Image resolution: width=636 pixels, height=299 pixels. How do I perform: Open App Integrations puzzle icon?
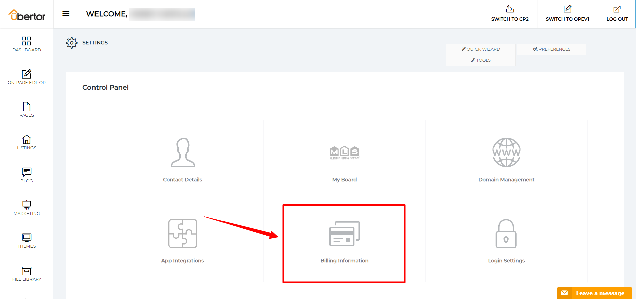click(x=183, y=234)
